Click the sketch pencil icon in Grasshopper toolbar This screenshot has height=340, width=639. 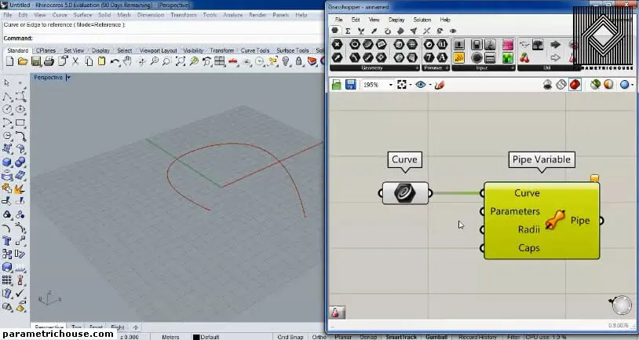(x=440, y=84)
